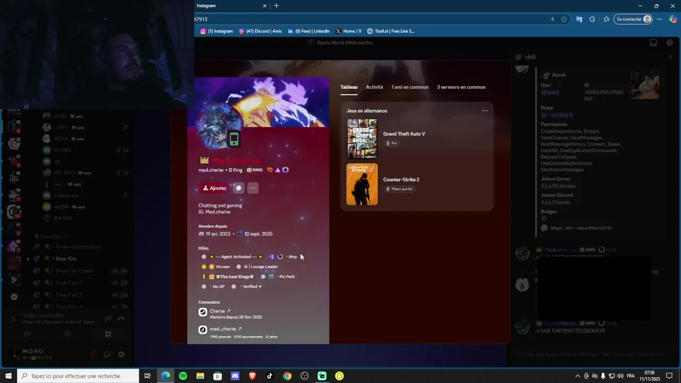Click the Windows taskbar search box
This screenshot has height=383, width=681.
(x=78, y=376)
